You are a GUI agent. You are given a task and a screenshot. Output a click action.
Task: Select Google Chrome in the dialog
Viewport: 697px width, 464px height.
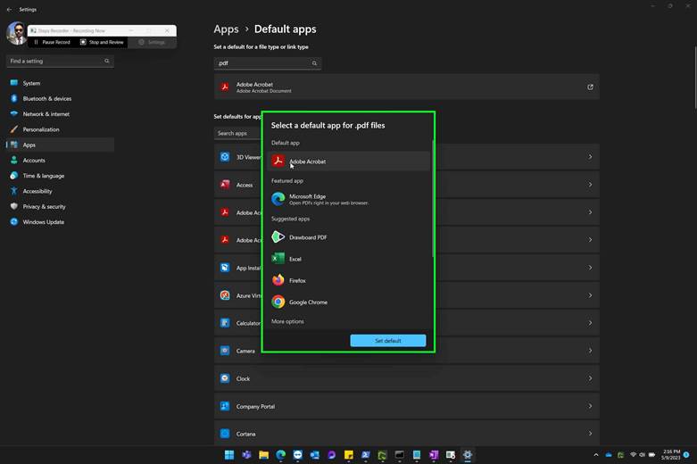349,302
